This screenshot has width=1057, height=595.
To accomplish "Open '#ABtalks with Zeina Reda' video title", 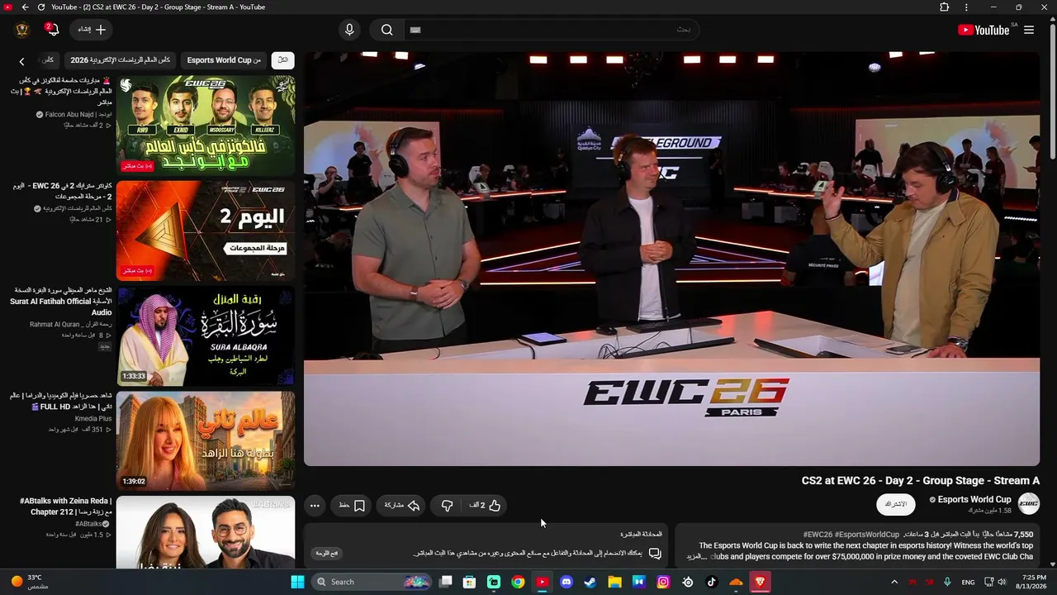I will [65, 507].
